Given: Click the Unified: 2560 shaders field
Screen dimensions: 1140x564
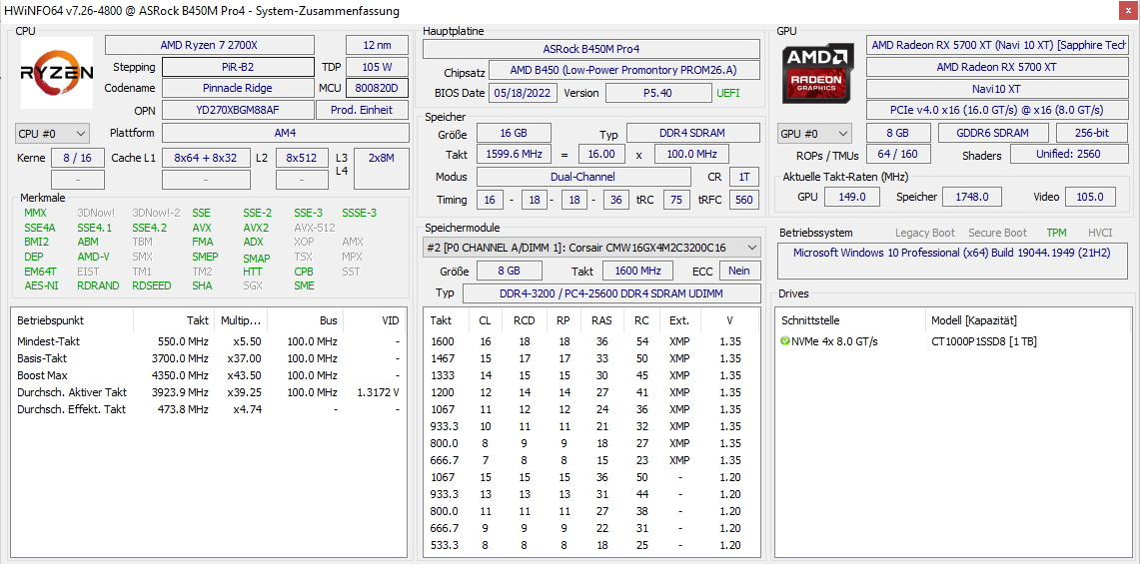Looking at the screenshot, I should click(x=1069, y=154).
